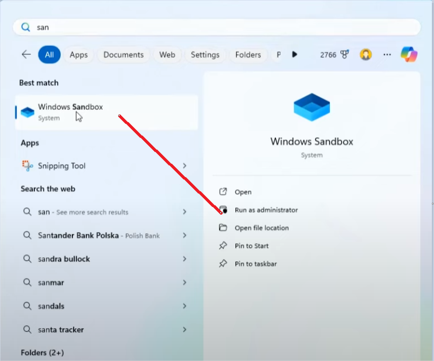Choose Open file location
434x361 pixels.
click(262, 228)
